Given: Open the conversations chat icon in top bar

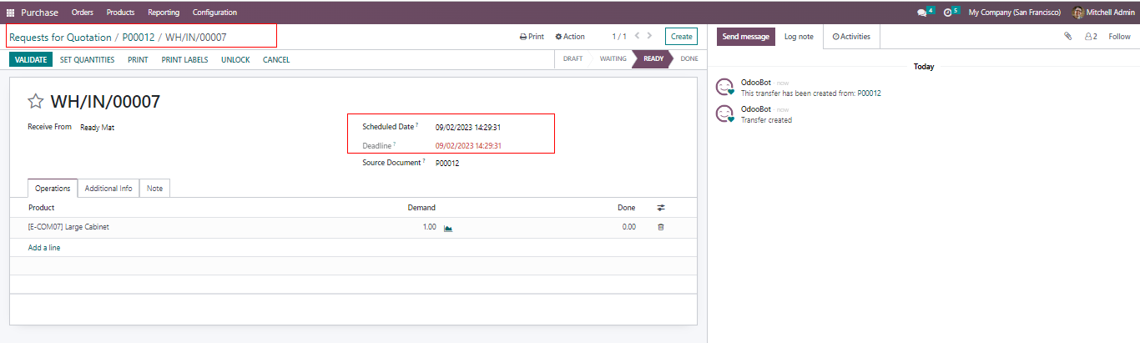Looking at the screenshot, I should point(922,13).
